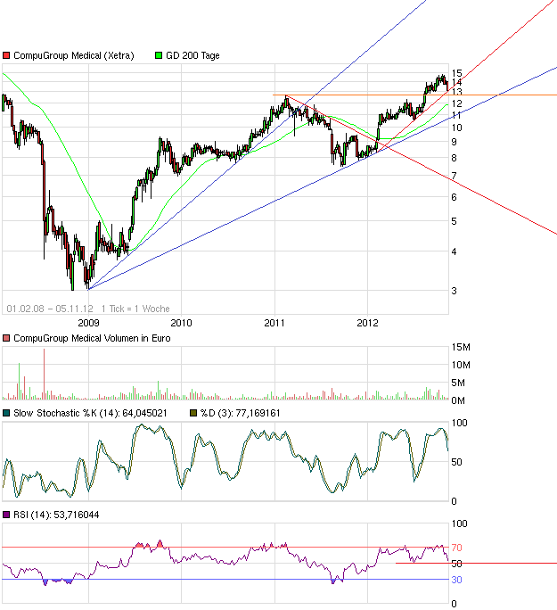Click the CompuGroup Medical Volumen legend swatch
557x610 pixels.
6,338
